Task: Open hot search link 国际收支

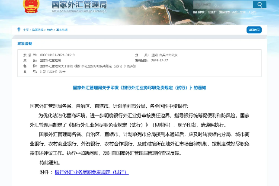Action: point(224,12)
